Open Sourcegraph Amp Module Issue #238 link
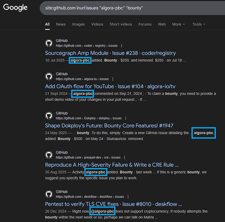Viewport: 225px width, 222px height. pyautogui.click(x=110, y=53)
